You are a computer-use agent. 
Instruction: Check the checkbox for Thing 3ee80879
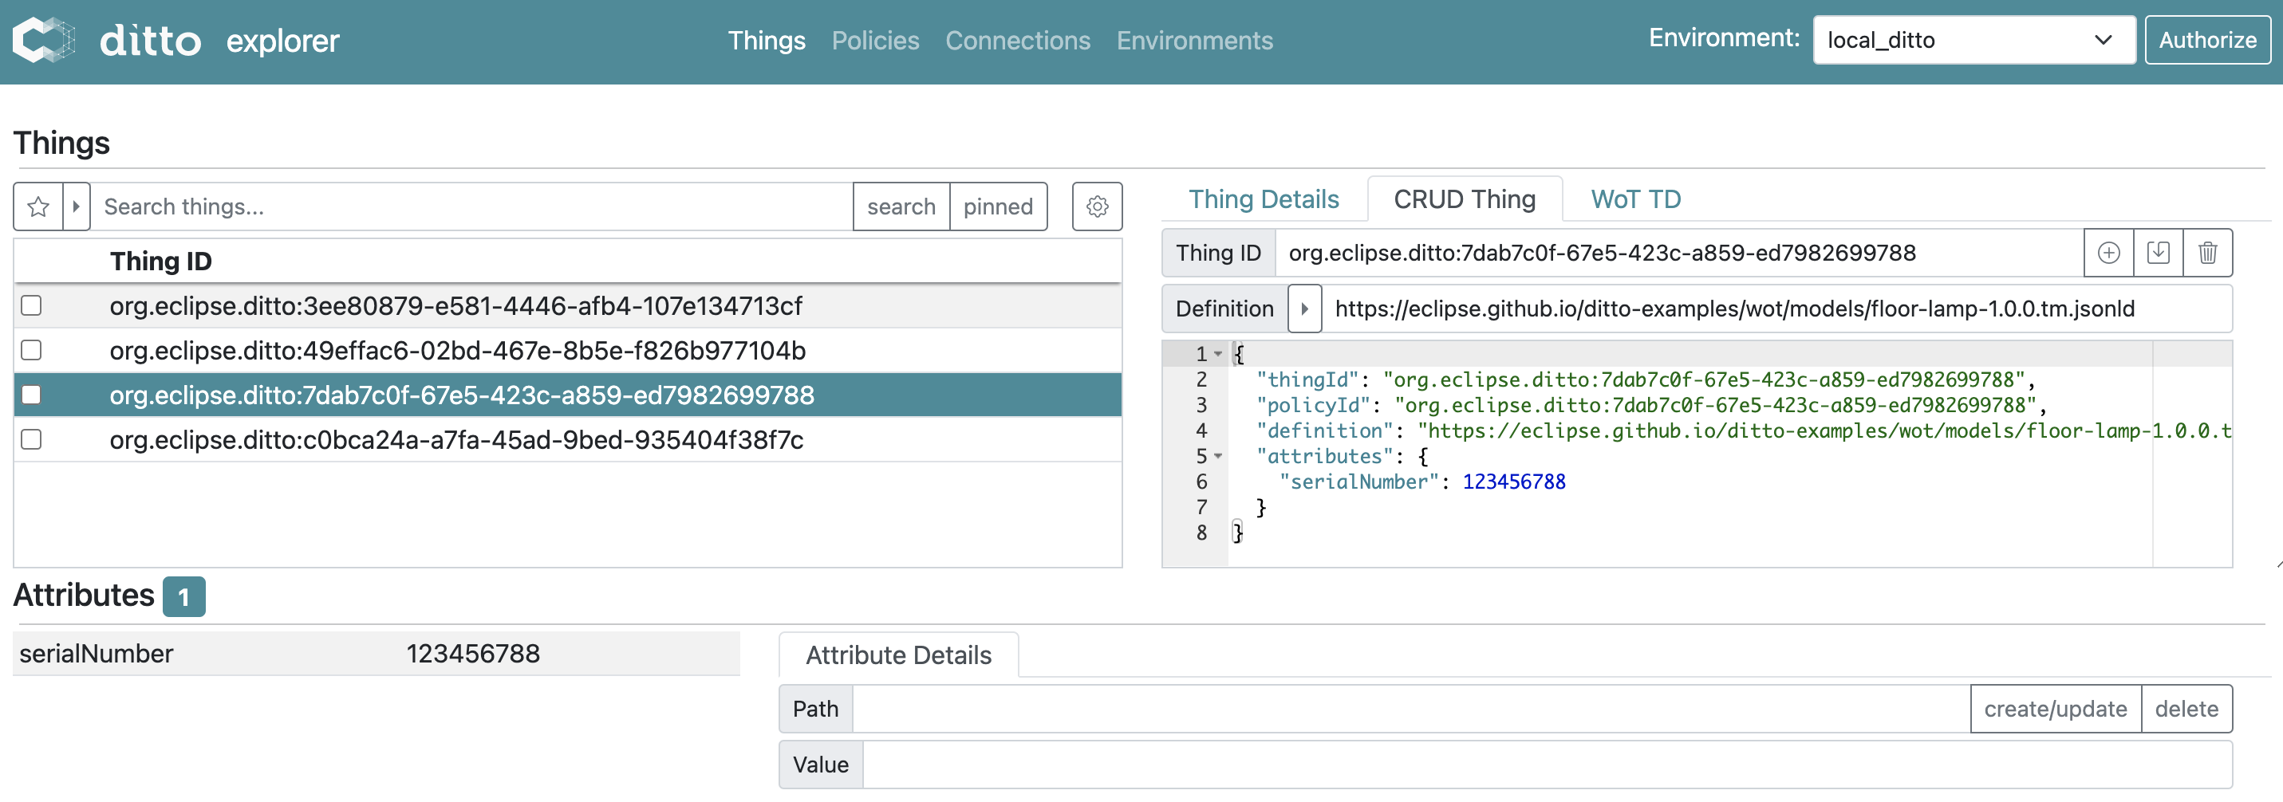31,306
